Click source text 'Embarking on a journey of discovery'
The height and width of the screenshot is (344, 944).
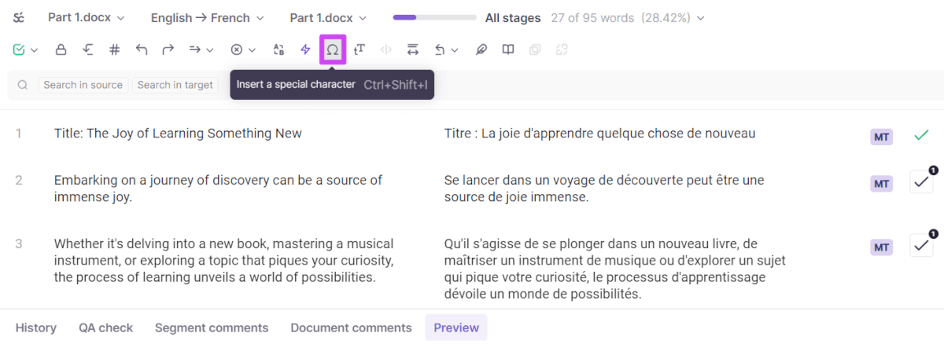161,181
